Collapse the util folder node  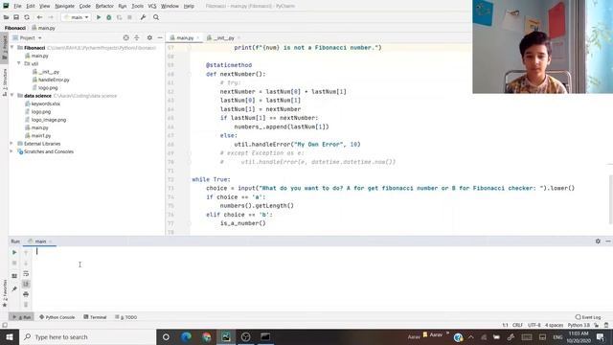(19, 63)
